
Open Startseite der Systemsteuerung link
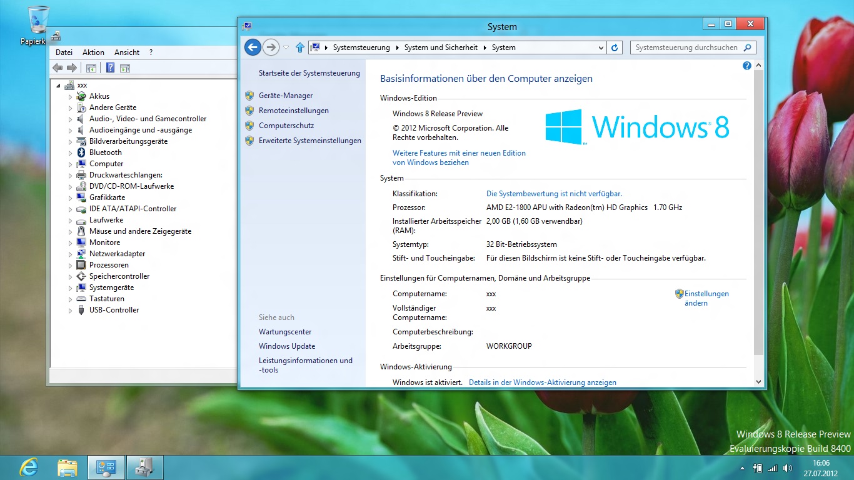pos(309,73)
